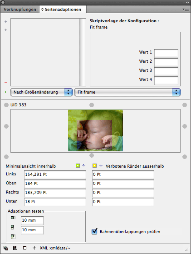Toggle the top-left anchor dot near UID 383
This screenshot has height=254, width=191.
click(x=6, y=105)
